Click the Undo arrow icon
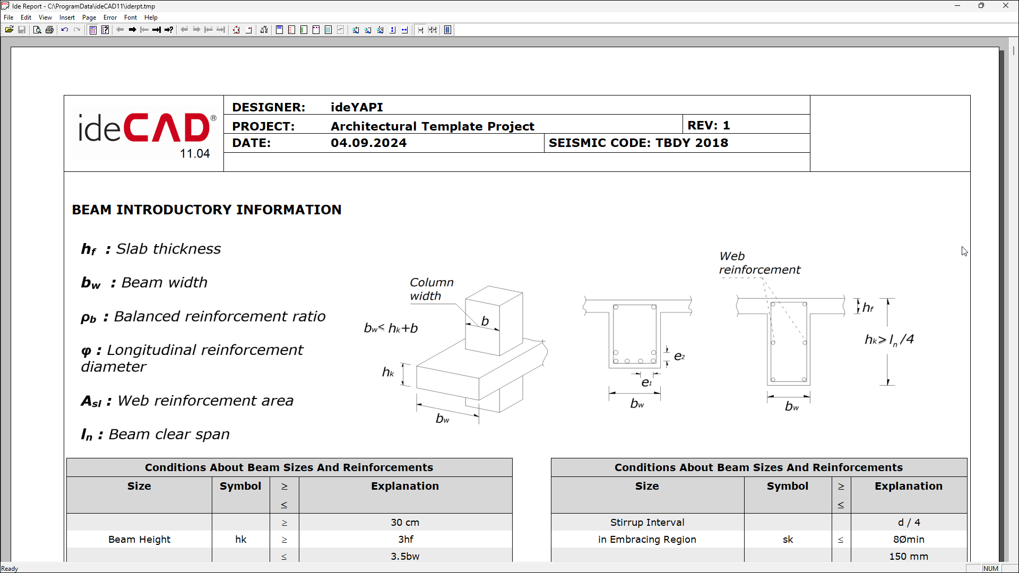 (x=65, y=30)
